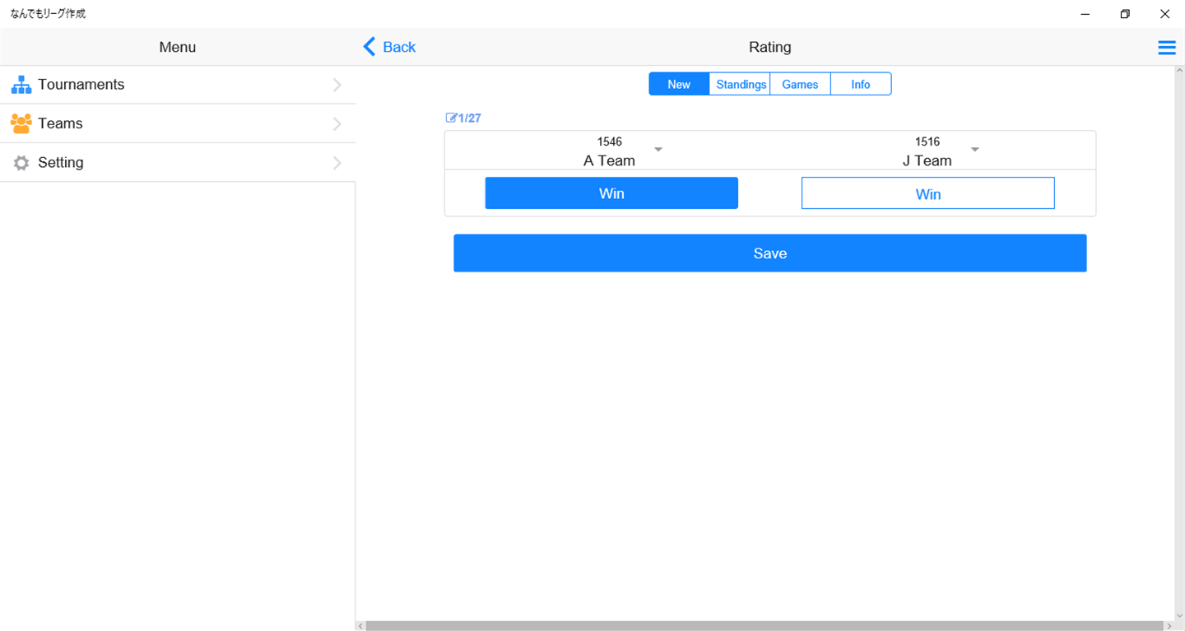Expand the Tournaments row chevron
This screenshot has height=631, width=1185.
click(x=337, y=85)
